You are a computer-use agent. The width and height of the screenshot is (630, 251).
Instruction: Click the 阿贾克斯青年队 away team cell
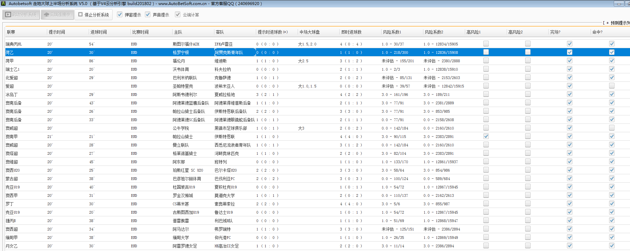pos(229,52)
